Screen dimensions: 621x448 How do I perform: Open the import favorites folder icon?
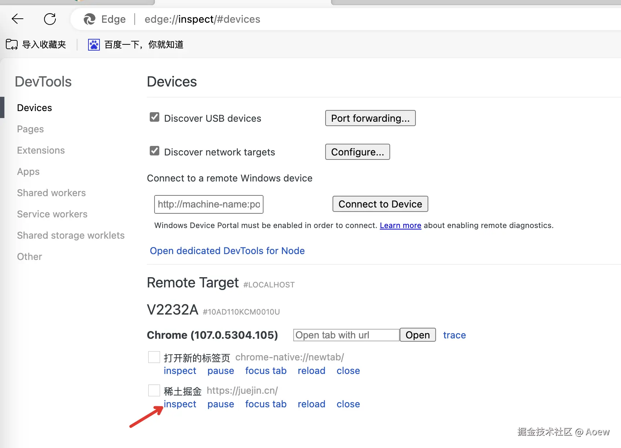12,45
